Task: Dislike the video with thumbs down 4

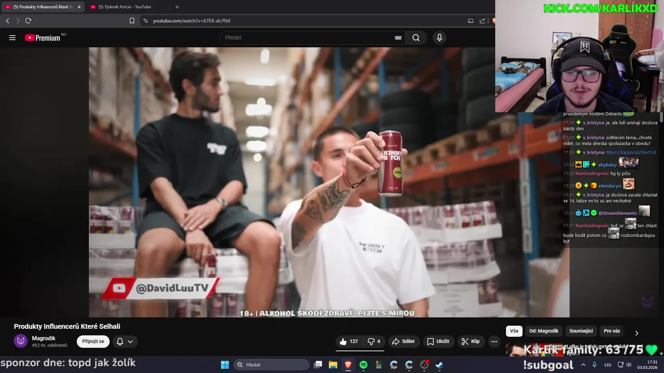Action: pos(374,341)
